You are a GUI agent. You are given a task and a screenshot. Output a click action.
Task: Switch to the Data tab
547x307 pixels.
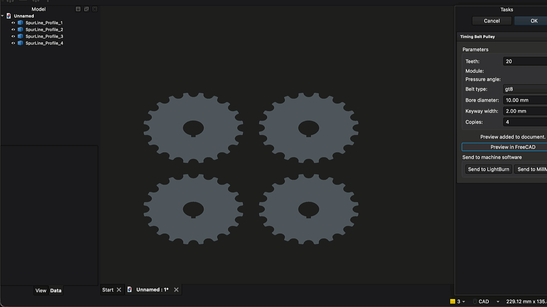(x=56, y=290)
